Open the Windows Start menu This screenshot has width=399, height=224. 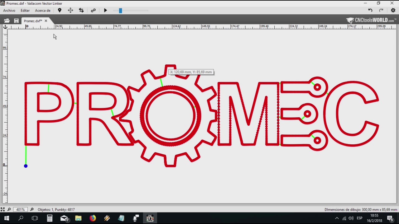click(7, 218)
